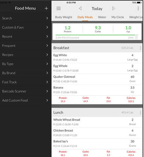
Task: Go to previous day with left arrow
Action: point(80,9)
